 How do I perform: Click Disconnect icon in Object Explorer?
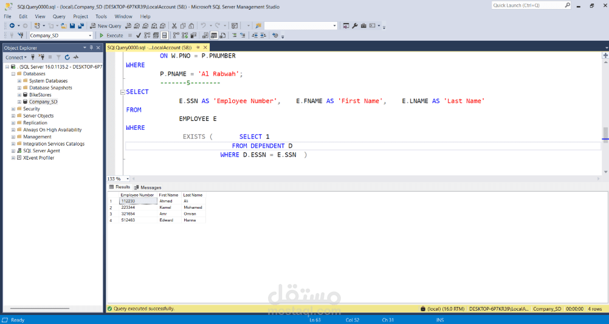click(42, 58)
